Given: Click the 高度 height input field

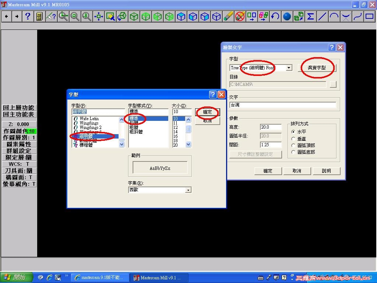Looking at the screenshot, I should pos(271,127).
